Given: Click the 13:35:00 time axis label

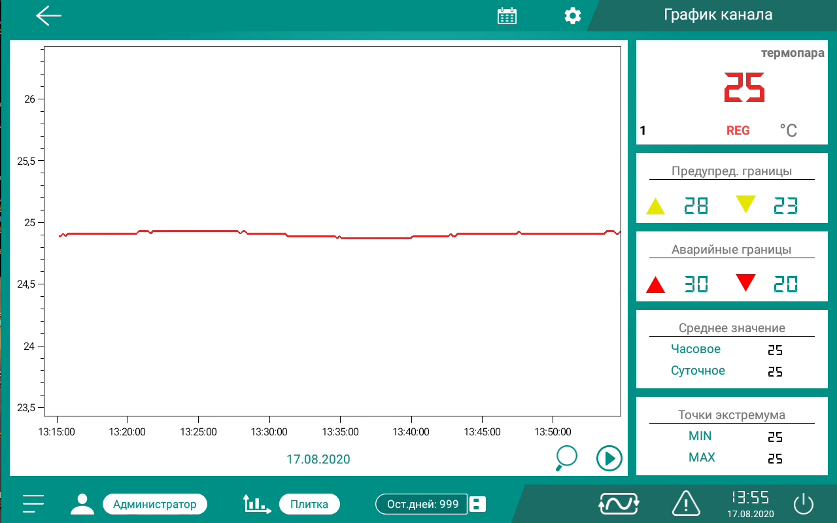Looking at the screenshot, I should pyautogui.click(x=340, y=432).
